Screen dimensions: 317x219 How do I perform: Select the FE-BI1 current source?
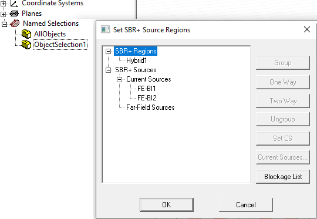[147, 89]
